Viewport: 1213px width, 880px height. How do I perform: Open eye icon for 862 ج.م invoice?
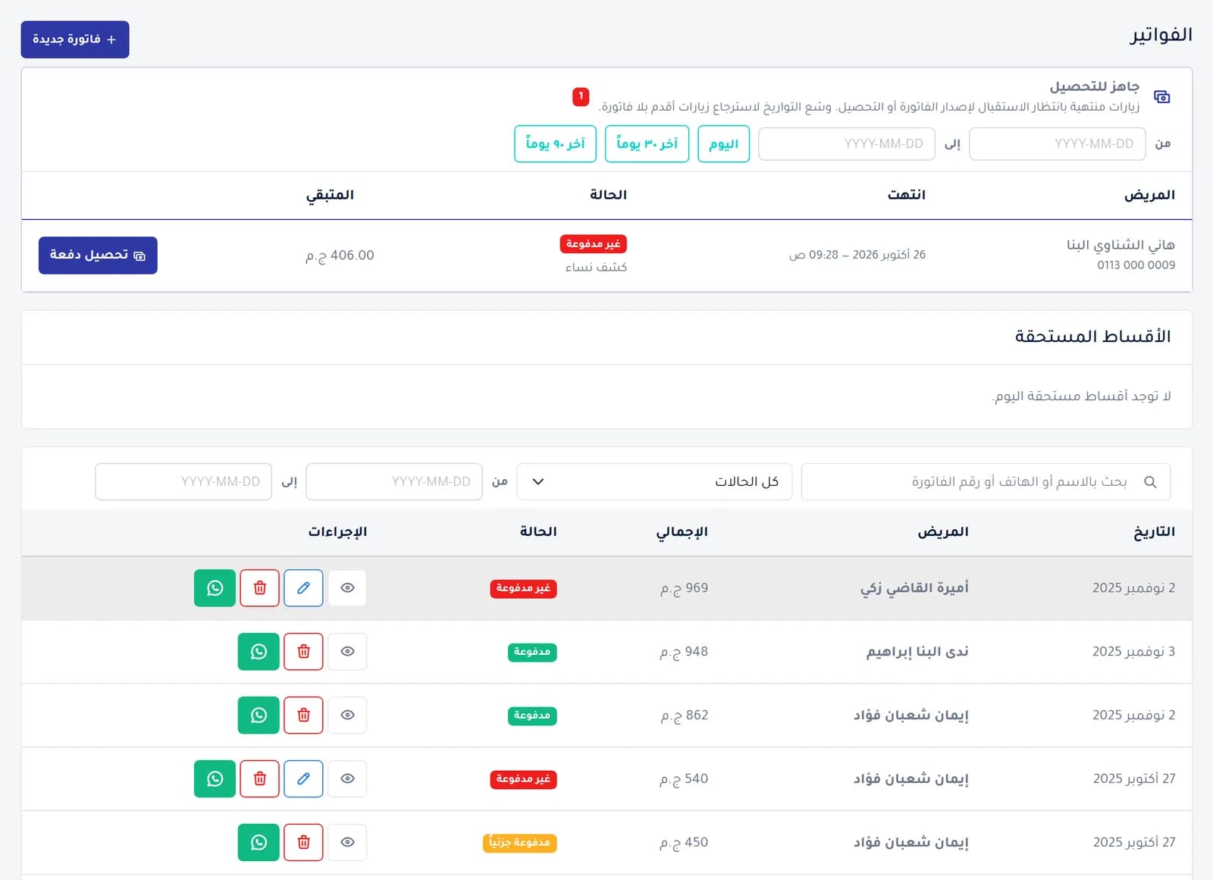click(347, 716)
